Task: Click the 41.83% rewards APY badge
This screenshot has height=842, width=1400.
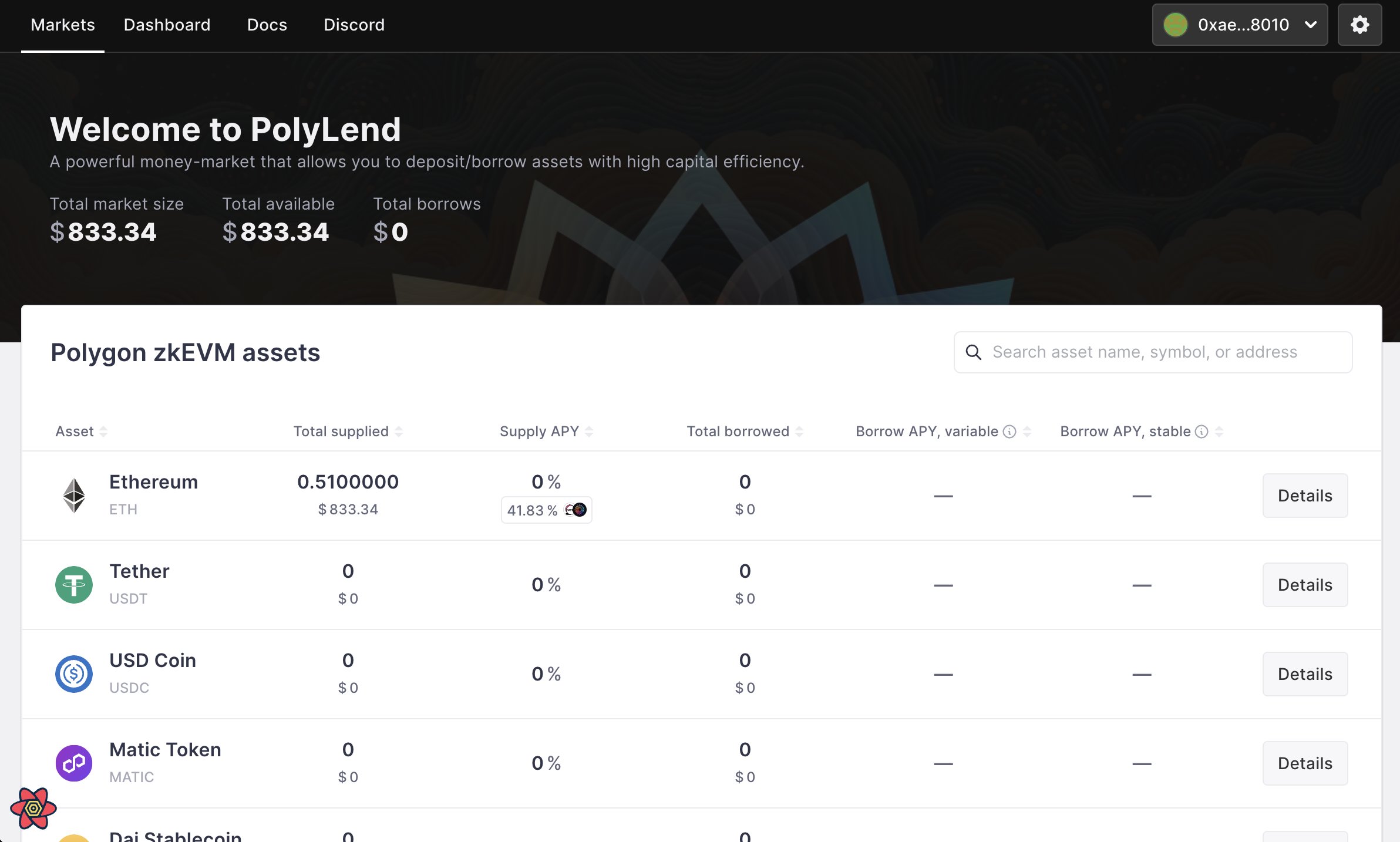Action: click(546, 510)
